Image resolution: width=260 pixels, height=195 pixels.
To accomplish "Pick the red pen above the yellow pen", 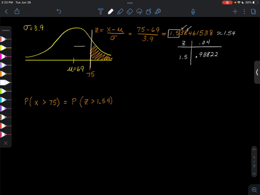I will (5, 39).
